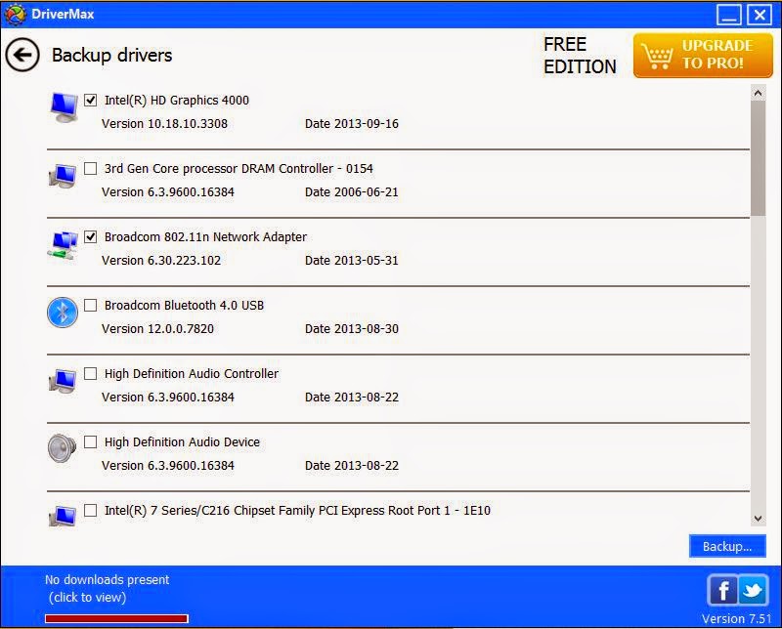Go back using the circled arrow icon
Image resolution: width=782 pixels, height=629 pixels.
click(22, 55)
